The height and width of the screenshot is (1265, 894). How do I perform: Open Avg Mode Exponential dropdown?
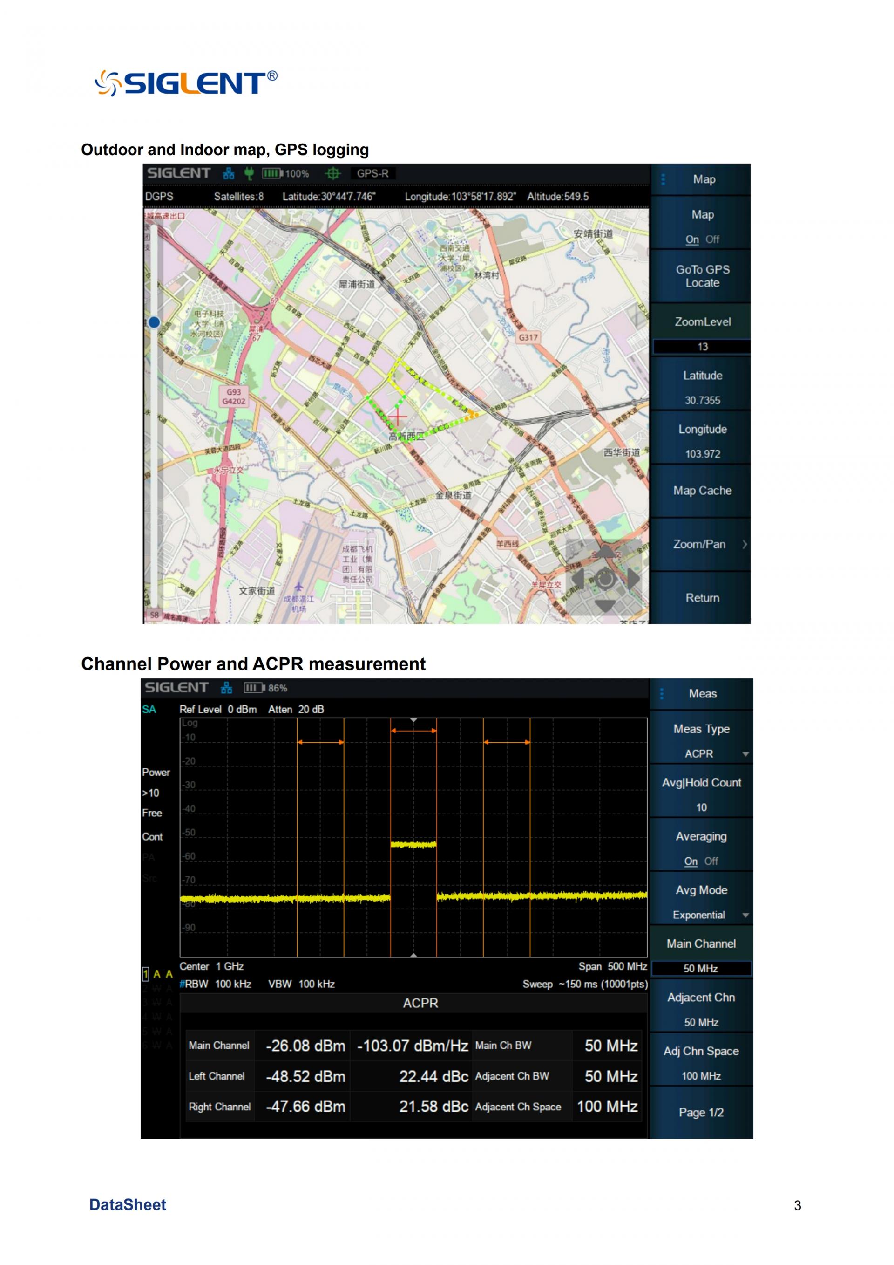click(x=701, y=902)
